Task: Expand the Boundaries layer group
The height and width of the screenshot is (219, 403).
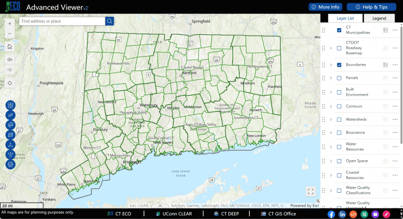Action: click(331, 65)
